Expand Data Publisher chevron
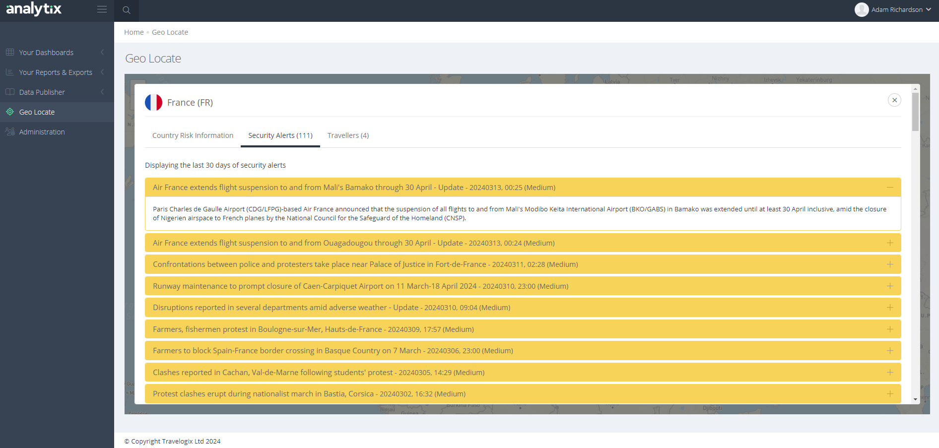Image resolution: width=939 pixels, height=448 pixels. pyautogui.click(x=102, y=92)
